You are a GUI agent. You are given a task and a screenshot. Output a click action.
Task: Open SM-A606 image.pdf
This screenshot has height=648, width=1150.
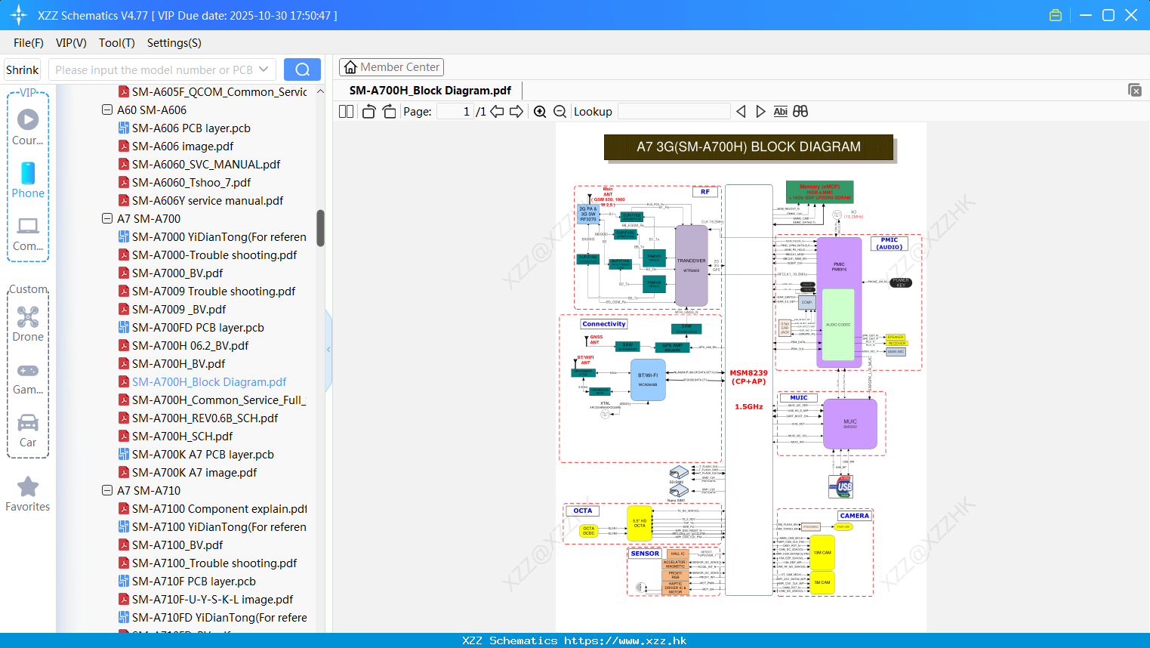click(183, 146)
